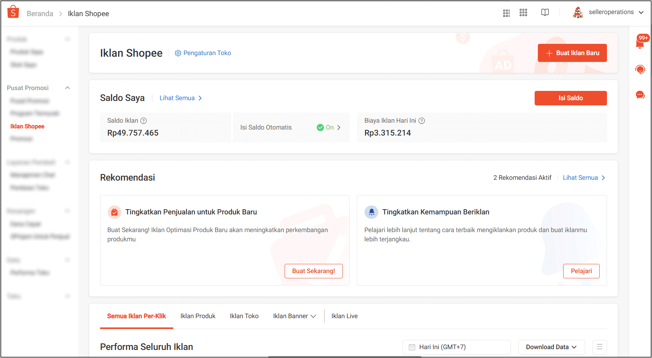Click the Shopee logo icon
Viewport: 652px width, 358px height.
tap(13, 12)
